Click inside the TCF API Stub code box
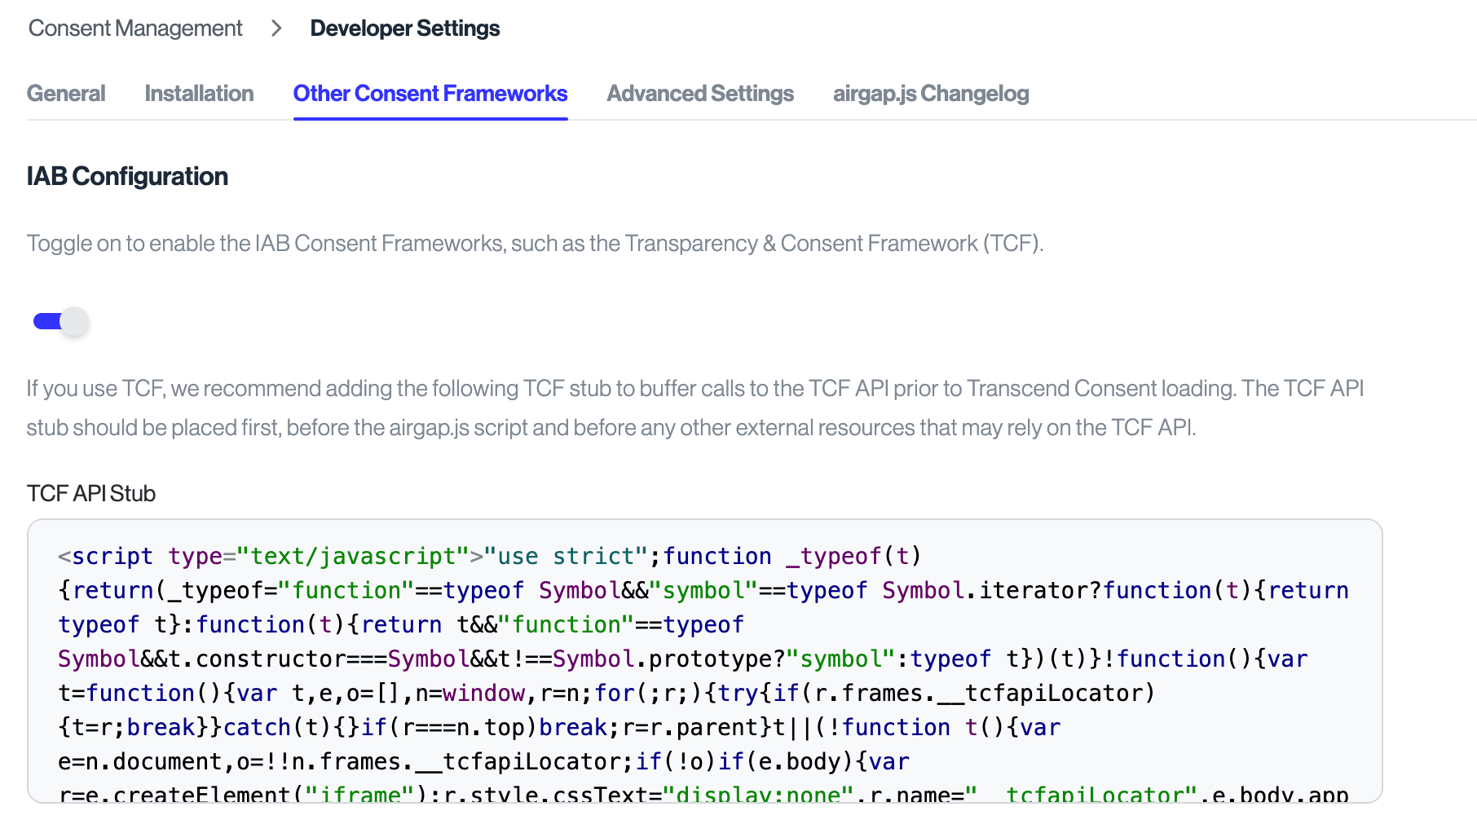This screenshot has width=1477, height=833. (705, 661)
